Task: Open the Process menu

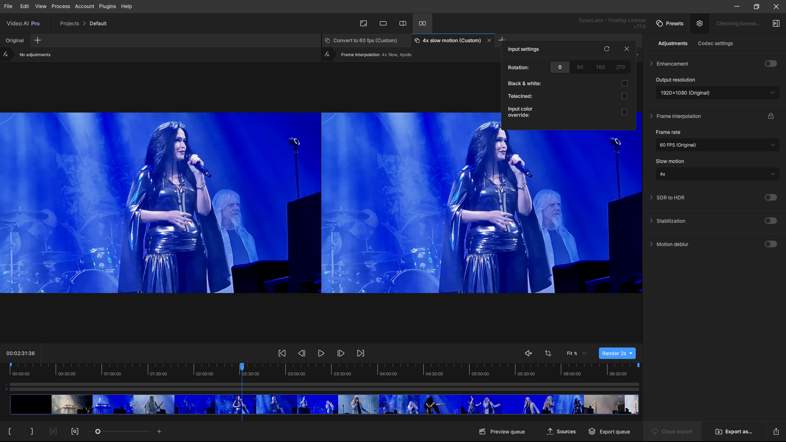Action: pos(61,6)
